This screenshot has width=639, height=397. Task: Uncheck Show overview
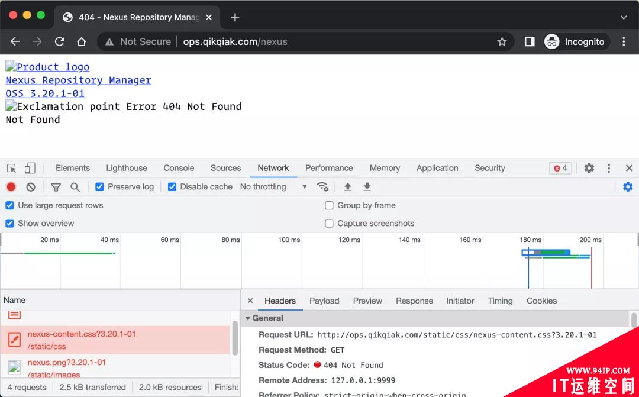pyautogui.click(x=10, y=224)
